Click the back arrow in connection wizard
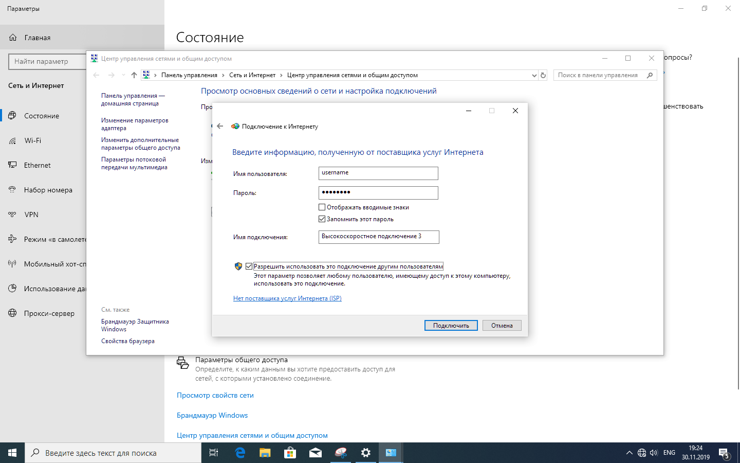Viewport: 740px width, 463px height. pyautogui.click(x=220, y=126)
